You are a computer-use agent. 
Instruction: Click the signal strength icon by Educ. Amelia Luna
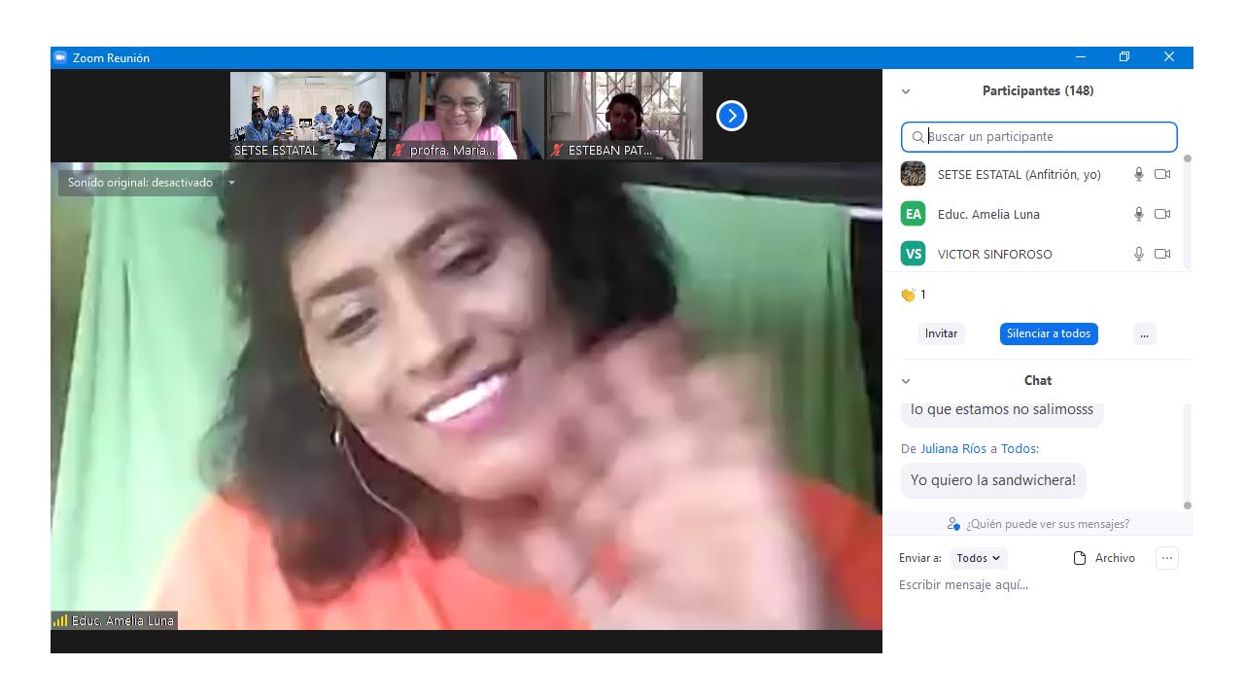tap(60, 620)
